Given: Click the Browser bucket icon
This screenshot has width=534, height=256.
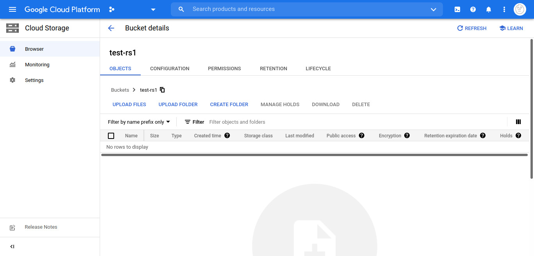Looking at the screenshot, I should pos(13,49).
